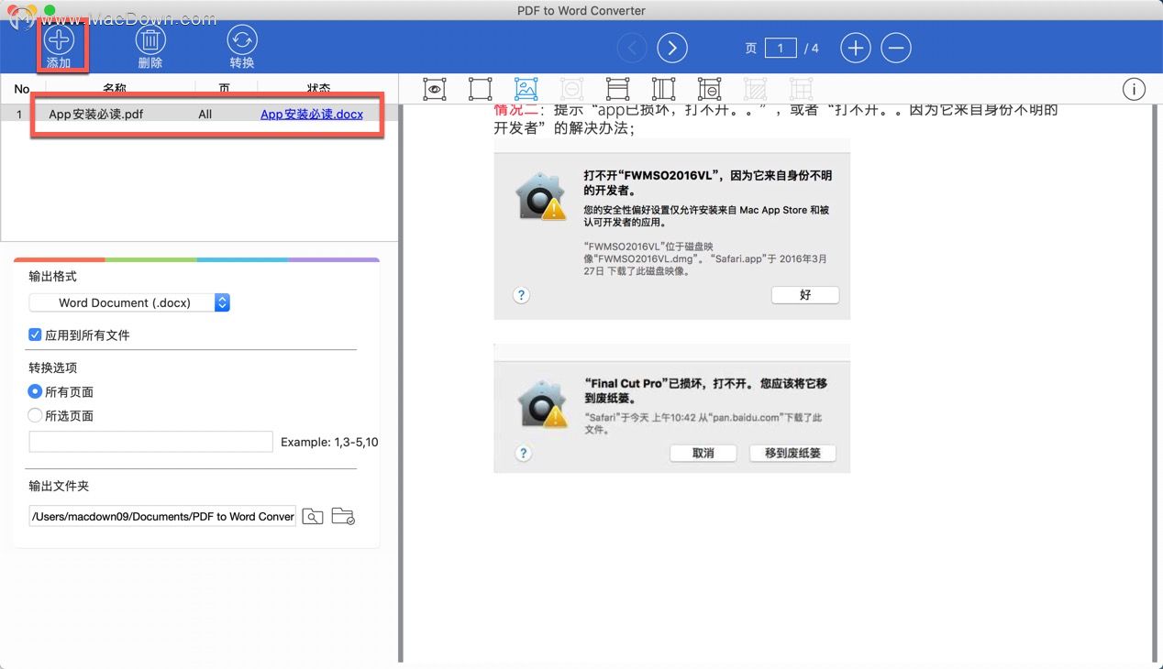Click the folder icon with checkmark
This screenshot has height=669, width=1163.
coord(343,516)
